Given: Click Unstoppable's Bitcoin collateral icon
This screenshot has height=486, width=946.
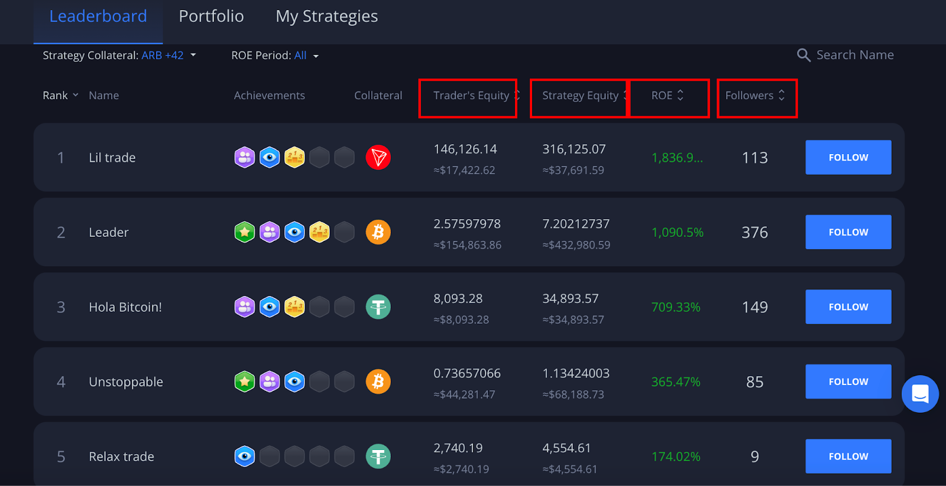Looking at the screenshot, I should (378, 381).
